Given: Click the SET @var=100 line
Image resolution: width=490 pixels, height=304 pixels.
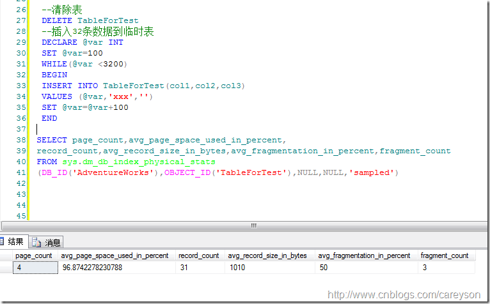Looking at the screenshot, I should tap(72, 53).
